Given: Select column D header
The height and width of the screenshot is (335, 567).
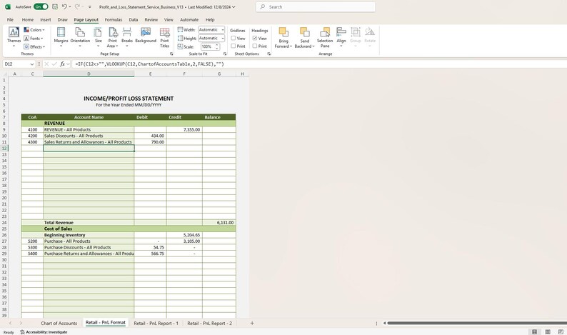Looking at the screenshot, I should click(89, 74).
